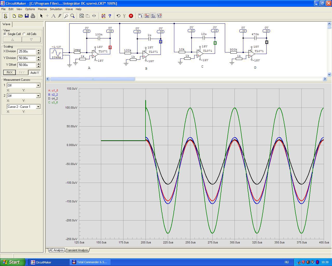Open the Simulation menu

(56, 9)
